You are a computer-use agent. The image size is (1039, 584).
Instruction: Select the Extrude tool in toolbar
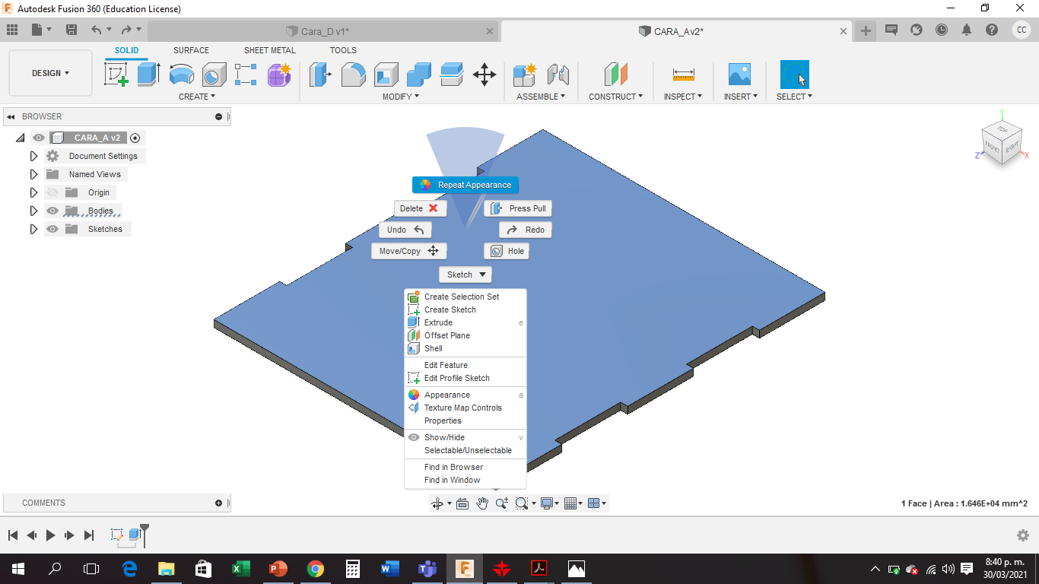(148, 75)
